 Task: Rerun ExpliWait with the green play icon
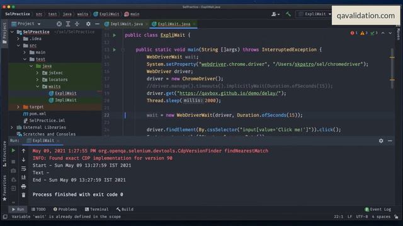click(x=13, y=151)
